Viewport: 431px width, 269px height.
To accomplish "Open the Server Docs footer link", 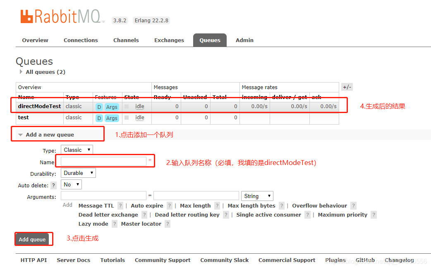I will (73, 260).
